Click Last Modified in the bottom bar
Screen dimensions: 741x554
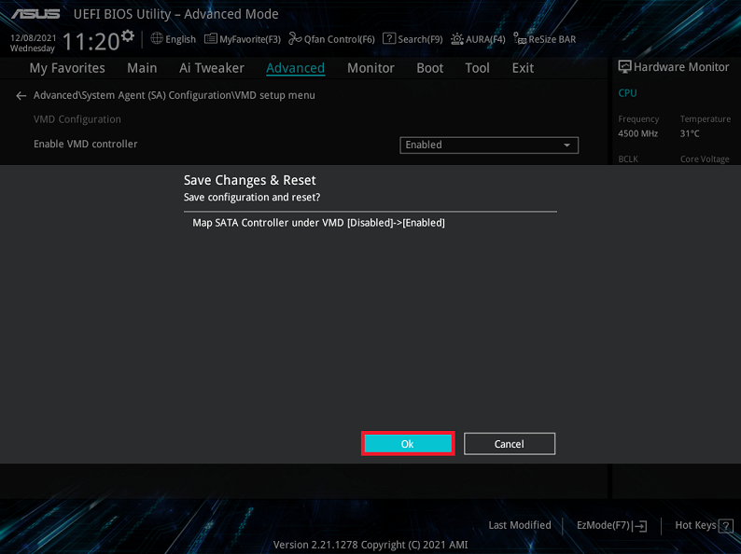pos(520,525)
